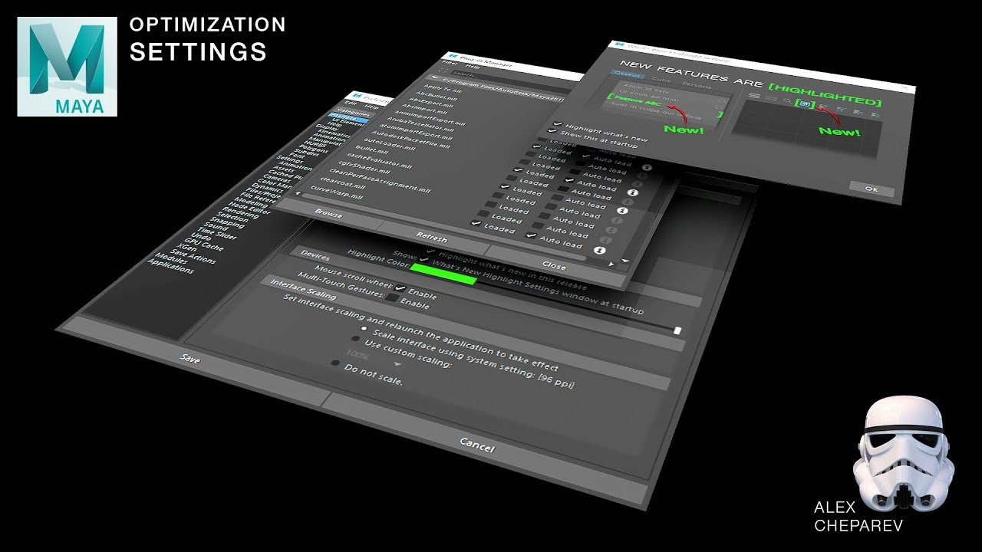Image resolution: width=982 pixels, height=552 pixels.
Task: Click animImportExport.mll plug-in entry
Action: (x=430, y=117)
